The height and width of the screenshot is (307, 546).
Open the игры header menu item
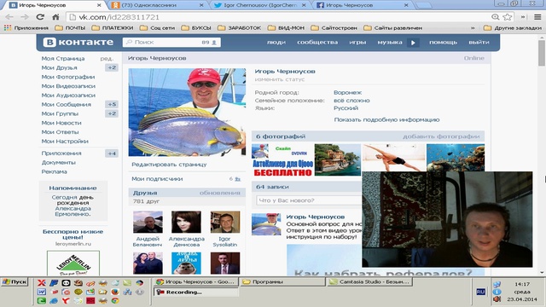(x=357, y=42)
